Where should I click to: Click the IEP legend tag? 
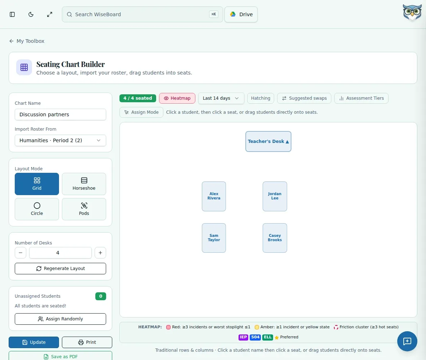pos(244,337)
